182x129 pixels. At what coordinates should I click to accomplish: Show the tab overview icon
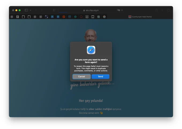click(x=168, y=10)
